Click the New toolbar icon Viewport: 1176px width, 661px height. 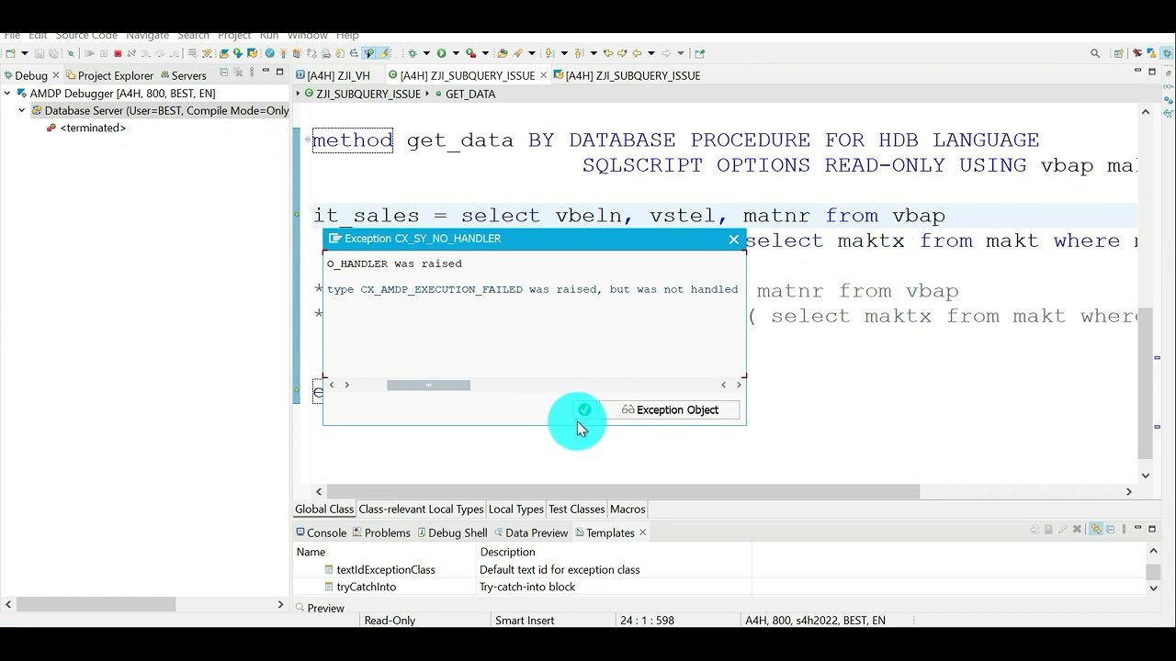[10, 53]
